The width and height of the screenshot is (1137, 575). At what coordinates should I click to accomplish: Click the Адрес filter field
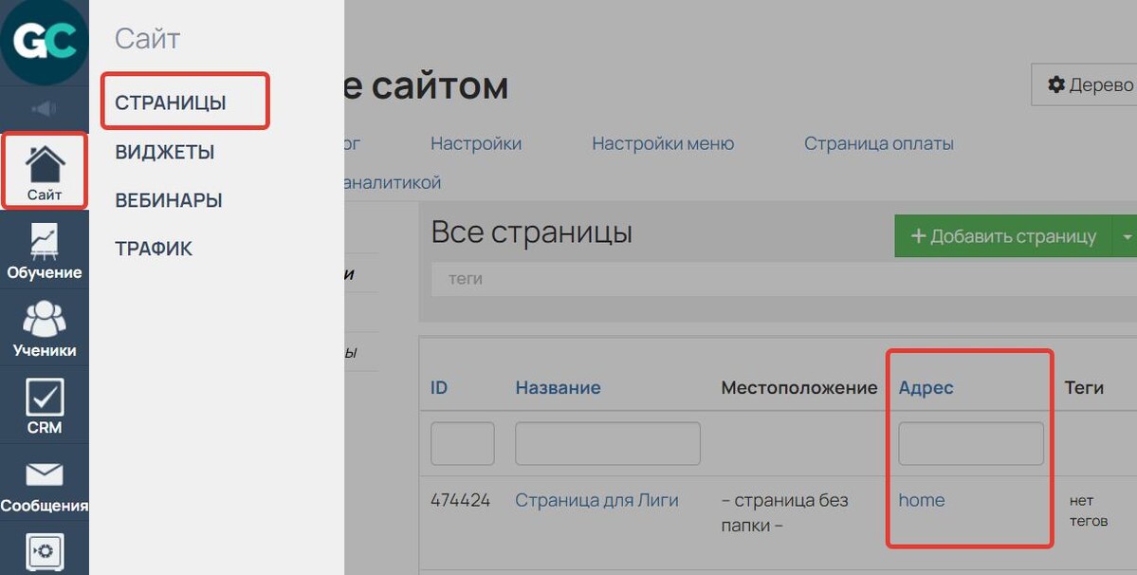(x=971, y=444)
